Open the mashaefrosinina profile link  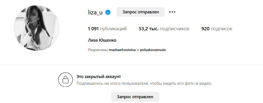[122, 50]
